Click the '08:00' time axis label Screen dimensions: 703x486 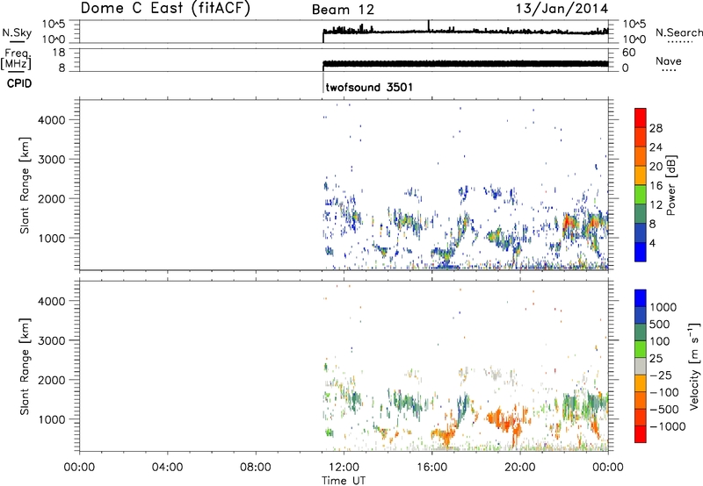click(x=256, y=468)
